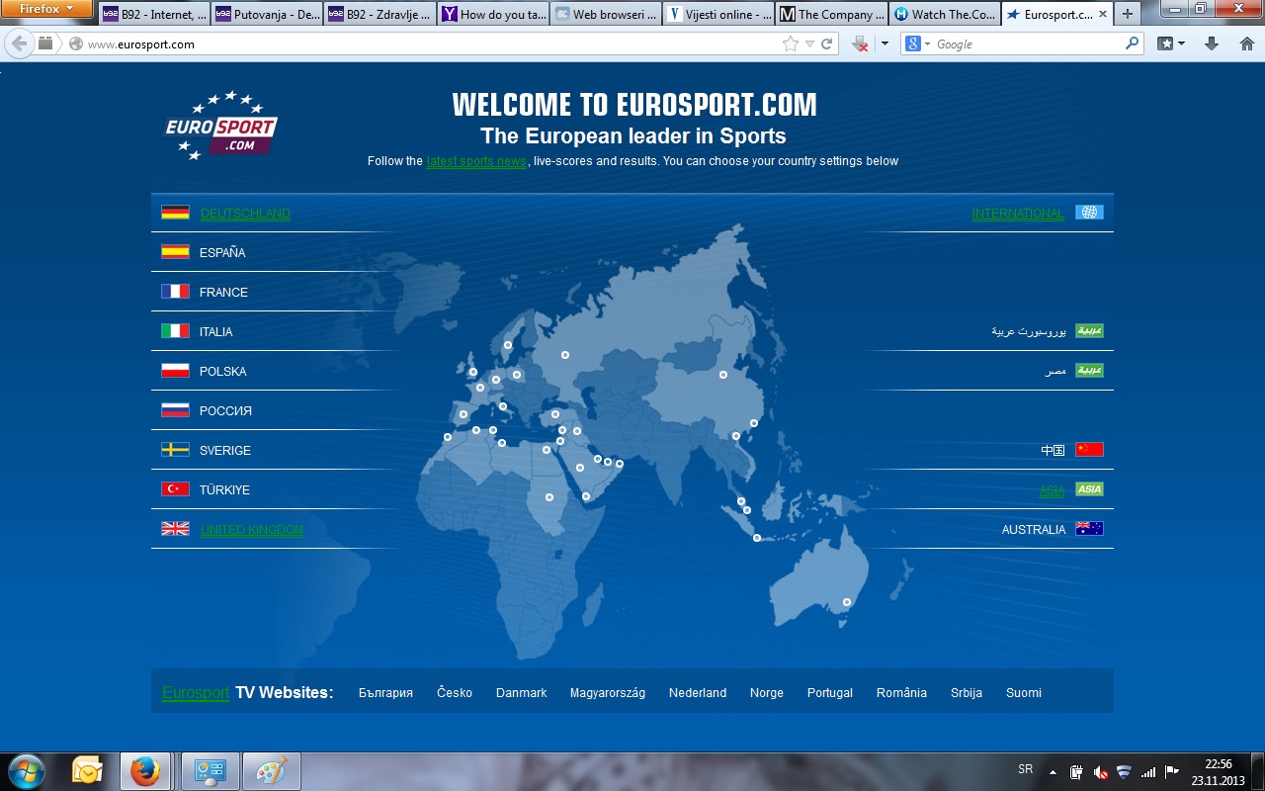Open a new tab with the plus button
Screen dimensions: 1265x791
[x=1128, y=15]
